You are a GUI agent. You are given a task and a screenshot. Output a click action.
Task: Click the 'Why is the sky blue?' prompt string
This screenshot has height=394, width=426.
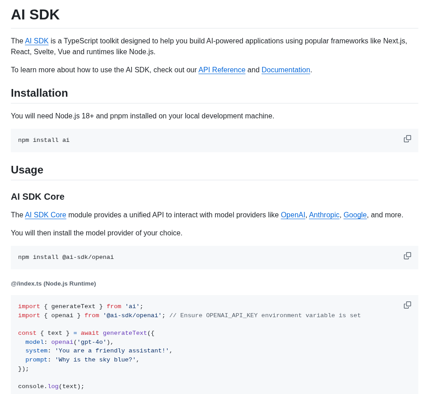pos(95,360)
